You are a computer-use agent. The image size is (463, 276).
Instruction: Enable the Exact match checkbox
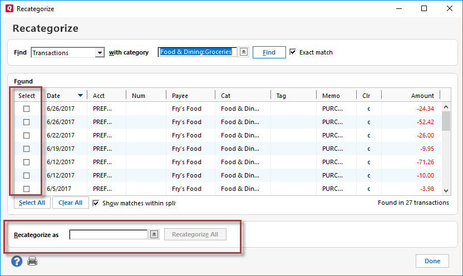coord(293,52)
